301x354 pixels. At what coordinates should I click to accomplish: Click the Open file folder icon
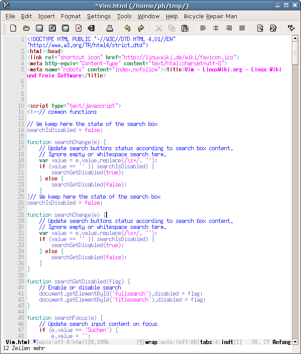[26, 29]
